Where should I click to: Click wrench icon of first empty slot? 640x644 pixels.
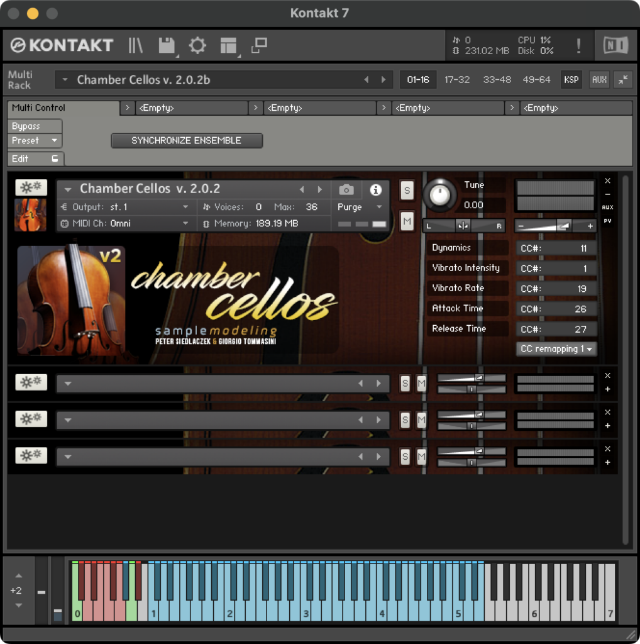coord(31,382)
